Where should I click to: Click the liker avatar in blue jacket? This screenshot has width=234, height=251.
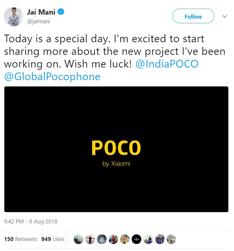tap(160, 239)
